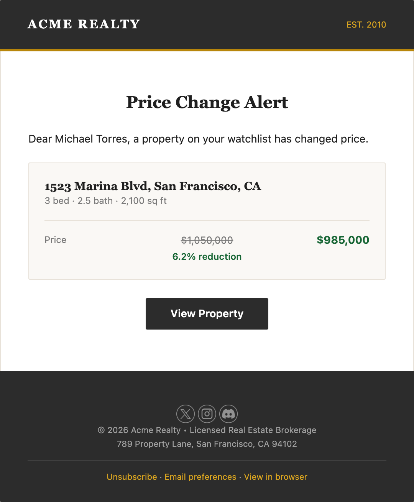Click the EST. 2010 badge
The image size is (414, 502).
point(366,25)
